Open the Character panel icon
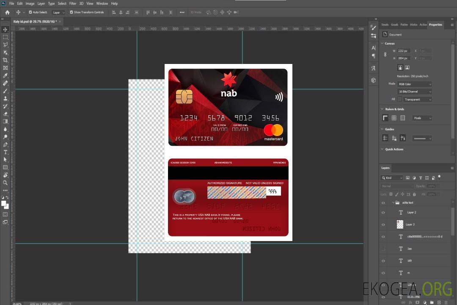The image size is (457, 305). click(374, 48)
